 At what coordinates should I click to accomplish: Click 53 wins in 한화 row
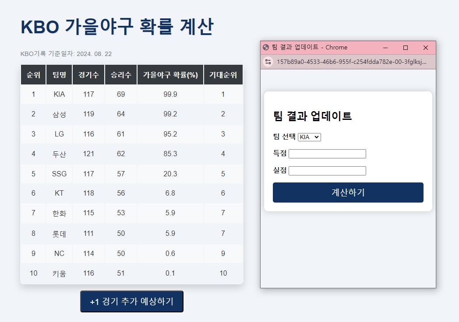(121, 213)
